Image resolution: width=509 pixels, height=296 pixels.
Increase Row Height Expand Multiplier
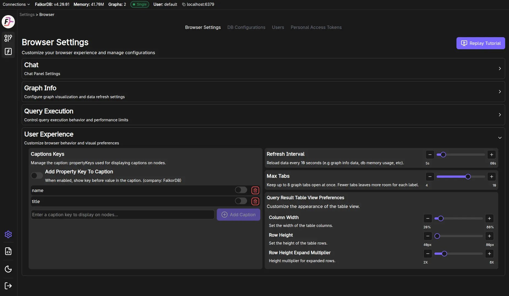tap(489, 254)
